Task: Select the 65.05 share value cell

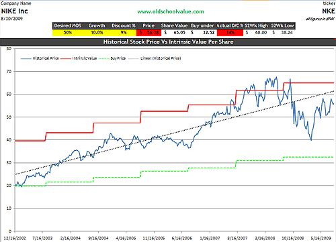Action: tap(175, 33)
